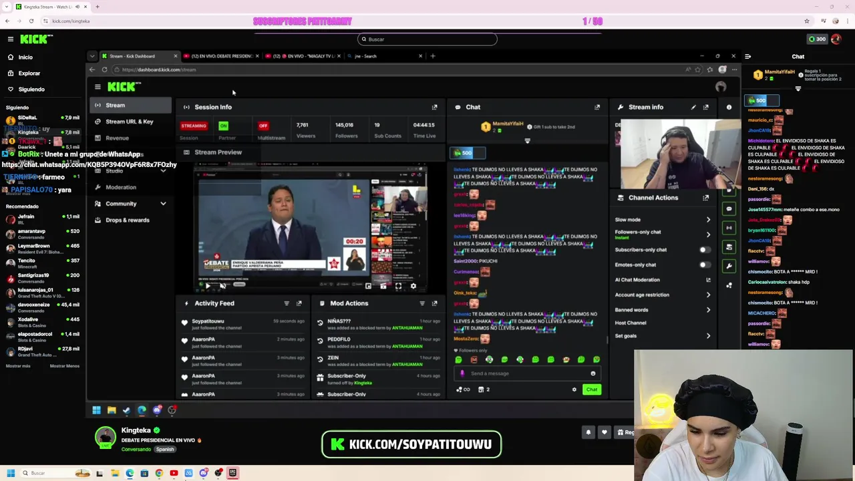The image size is (855, 481).
Task: Open YouTube icon on Windows taskbar
Action: pyautogui.click(x=174, y=473)
